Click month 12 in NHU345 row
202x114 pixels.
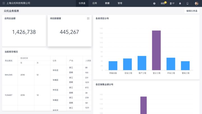coord(38,75)
